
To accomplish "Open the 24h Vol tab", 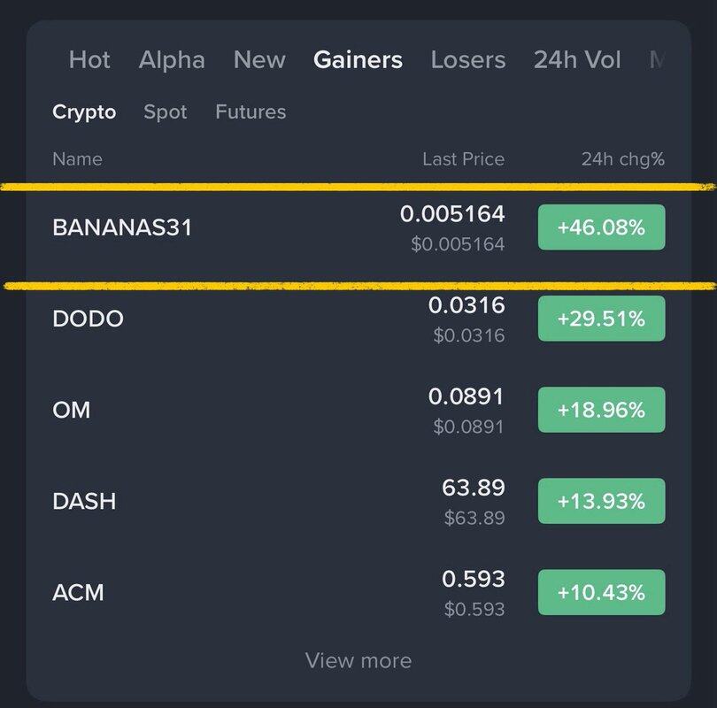I will [x=577, y=60].
